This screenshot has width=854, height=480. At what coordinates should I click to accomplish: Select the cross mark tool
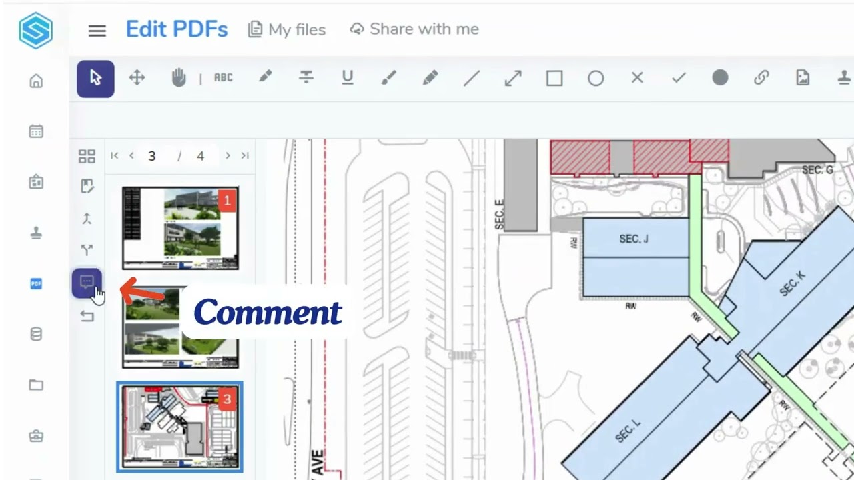[x=637, y=78]
